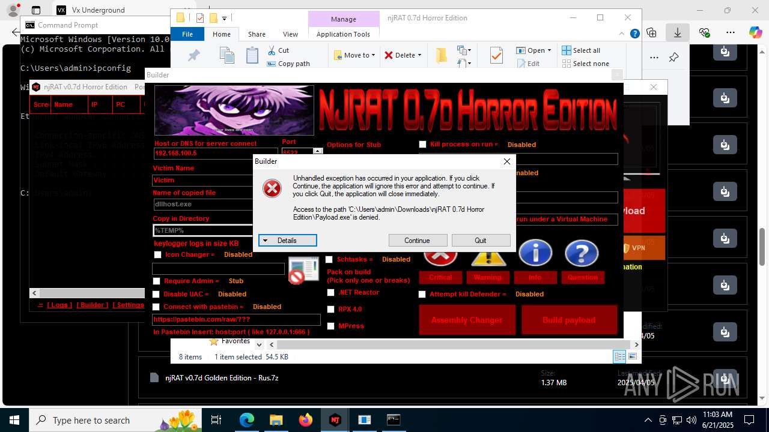769x432 pixels.
Task: Click the Assembly Changer button
Action: click(x=467, y=320)
